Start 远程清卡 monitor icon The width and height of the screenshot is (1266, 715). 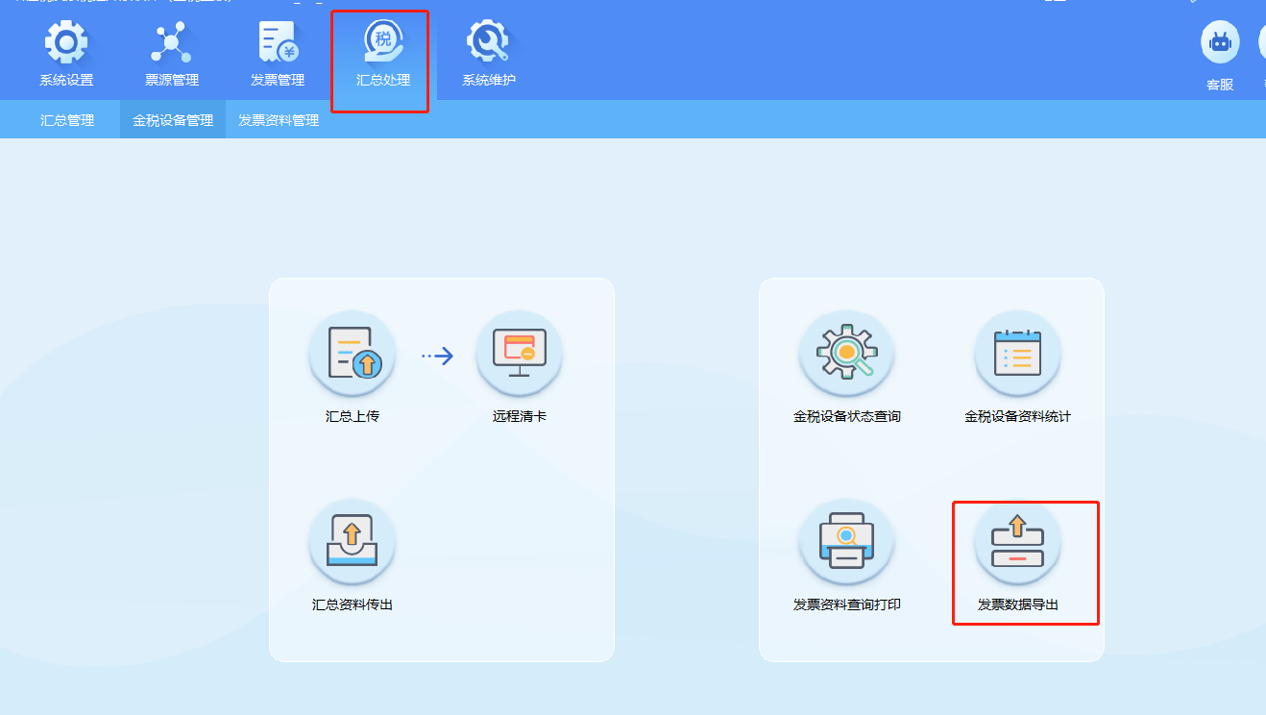click(520, 354)
